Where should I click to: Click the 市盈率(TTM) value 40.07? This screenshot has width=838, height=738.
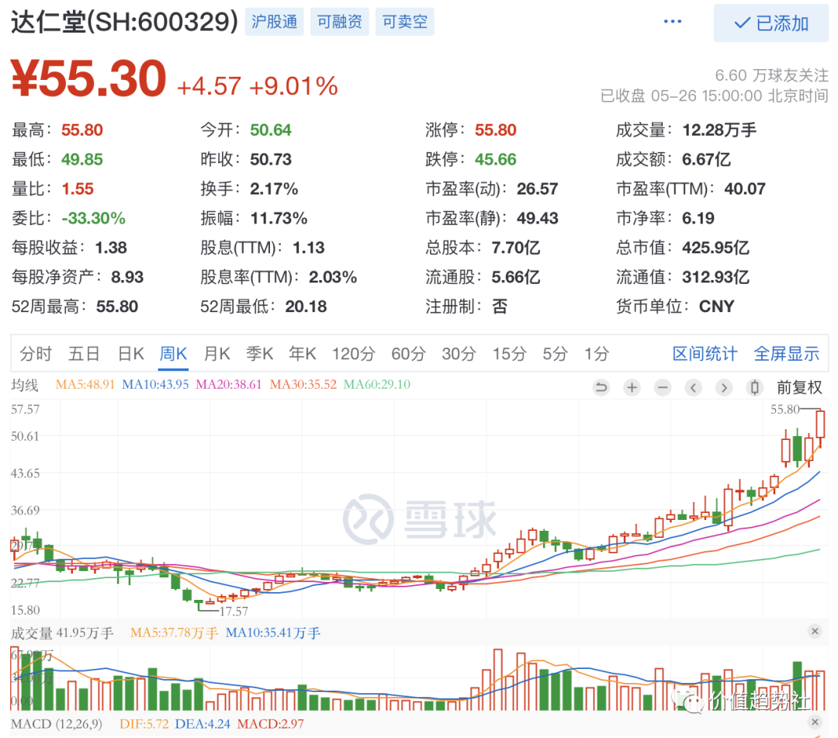[745, 189]
